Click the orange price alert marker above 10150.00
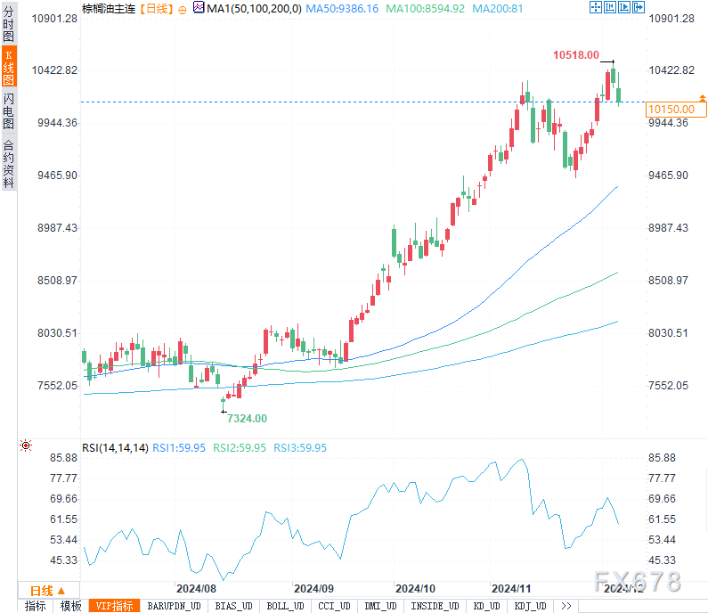Image resolution: width=708 pixels, height=613 pixels. (703, 97)
